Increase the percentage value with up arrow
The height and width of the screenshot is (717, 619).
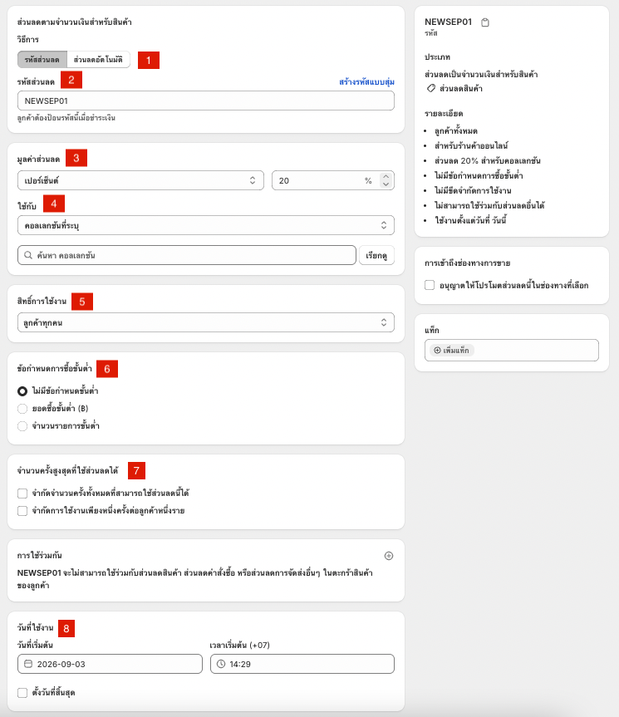pyautogui.click(x=386, y=176)
